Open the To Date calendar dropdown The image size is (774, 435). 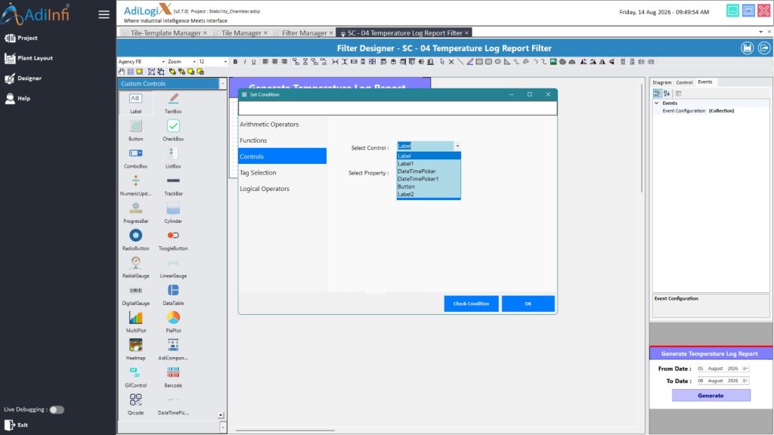(x=745, y=381)
